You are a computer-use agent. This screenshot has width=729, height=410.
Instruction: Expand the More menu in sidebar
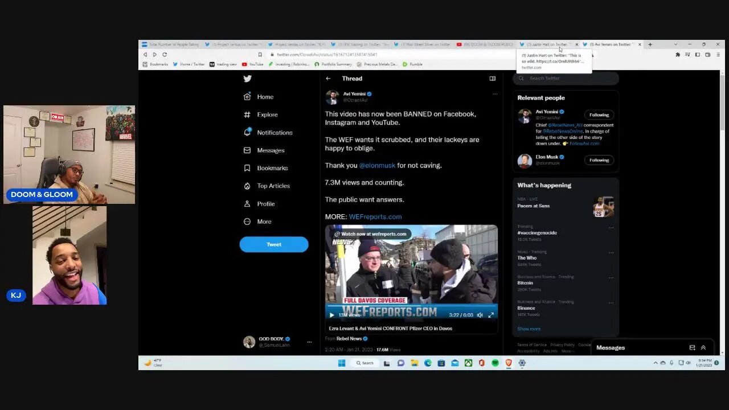[257, 222]
